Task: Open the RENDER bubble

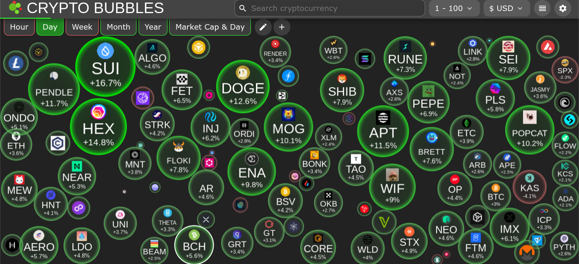Action: 275,52
